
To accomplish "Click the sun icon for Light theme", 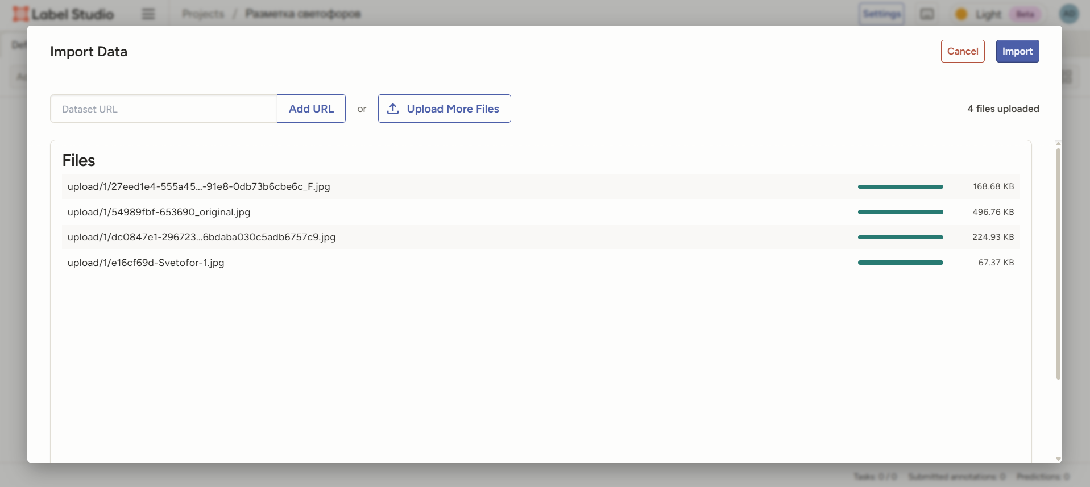I will [961, 14].
